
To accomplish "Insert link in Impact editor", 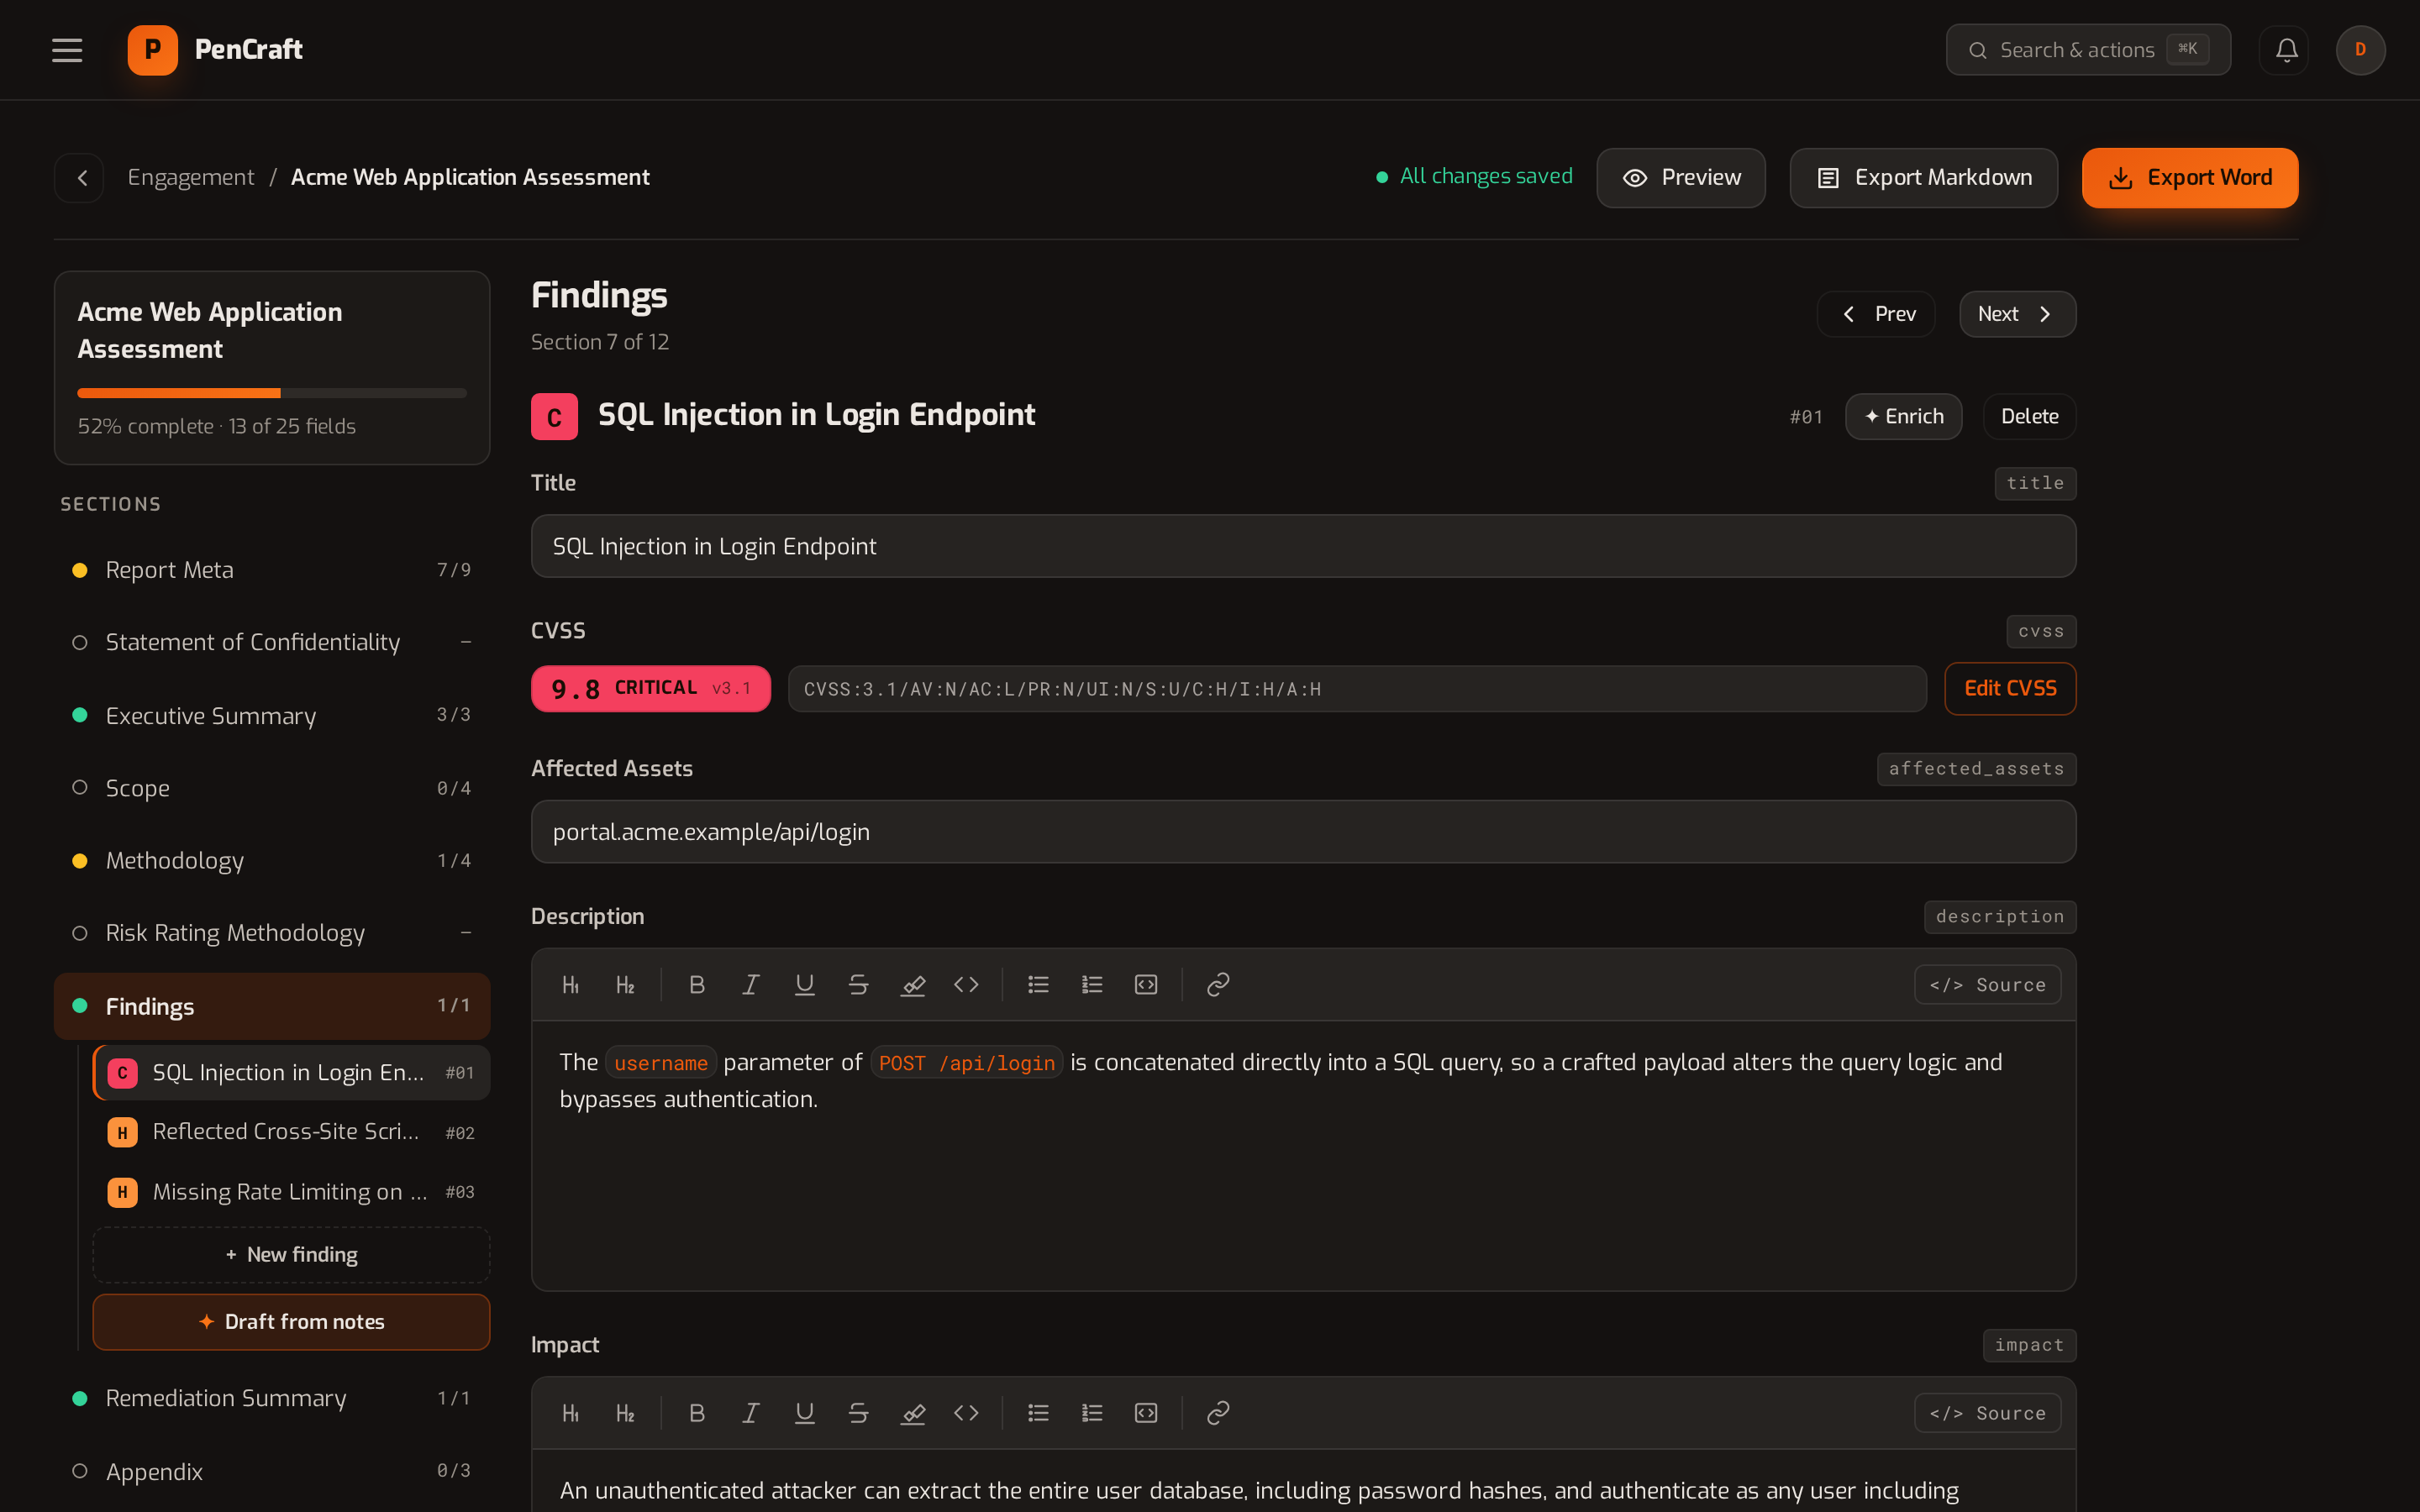I will click(1218, 1413).
